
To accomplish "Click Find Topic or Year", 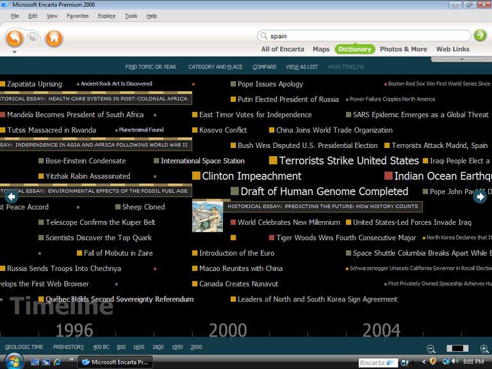I will [x=151, y=67].
